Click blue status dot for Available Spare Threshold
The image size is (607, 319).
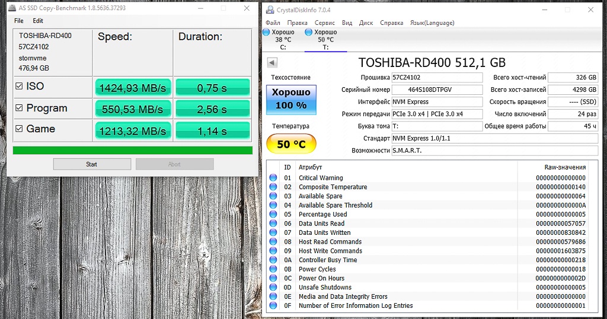coord(273,205)
